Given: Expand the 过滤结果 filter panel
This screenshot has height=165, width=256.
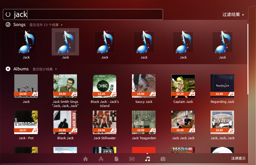Looking at the screenshot, I should (233, 15).
